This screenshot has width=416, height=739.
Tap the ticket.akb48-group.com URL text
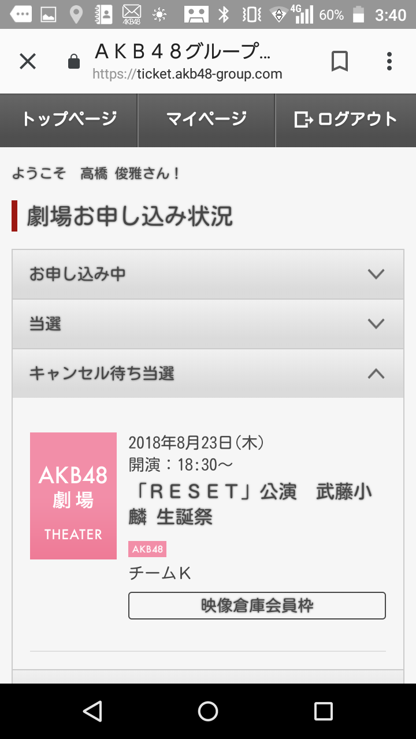pos(187,74)
